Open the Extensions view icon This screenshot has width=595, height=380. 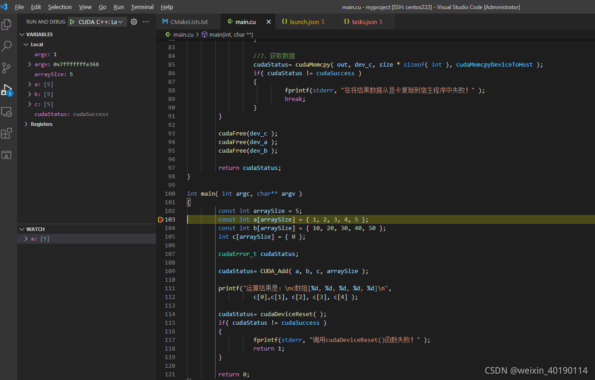(7, 133)
